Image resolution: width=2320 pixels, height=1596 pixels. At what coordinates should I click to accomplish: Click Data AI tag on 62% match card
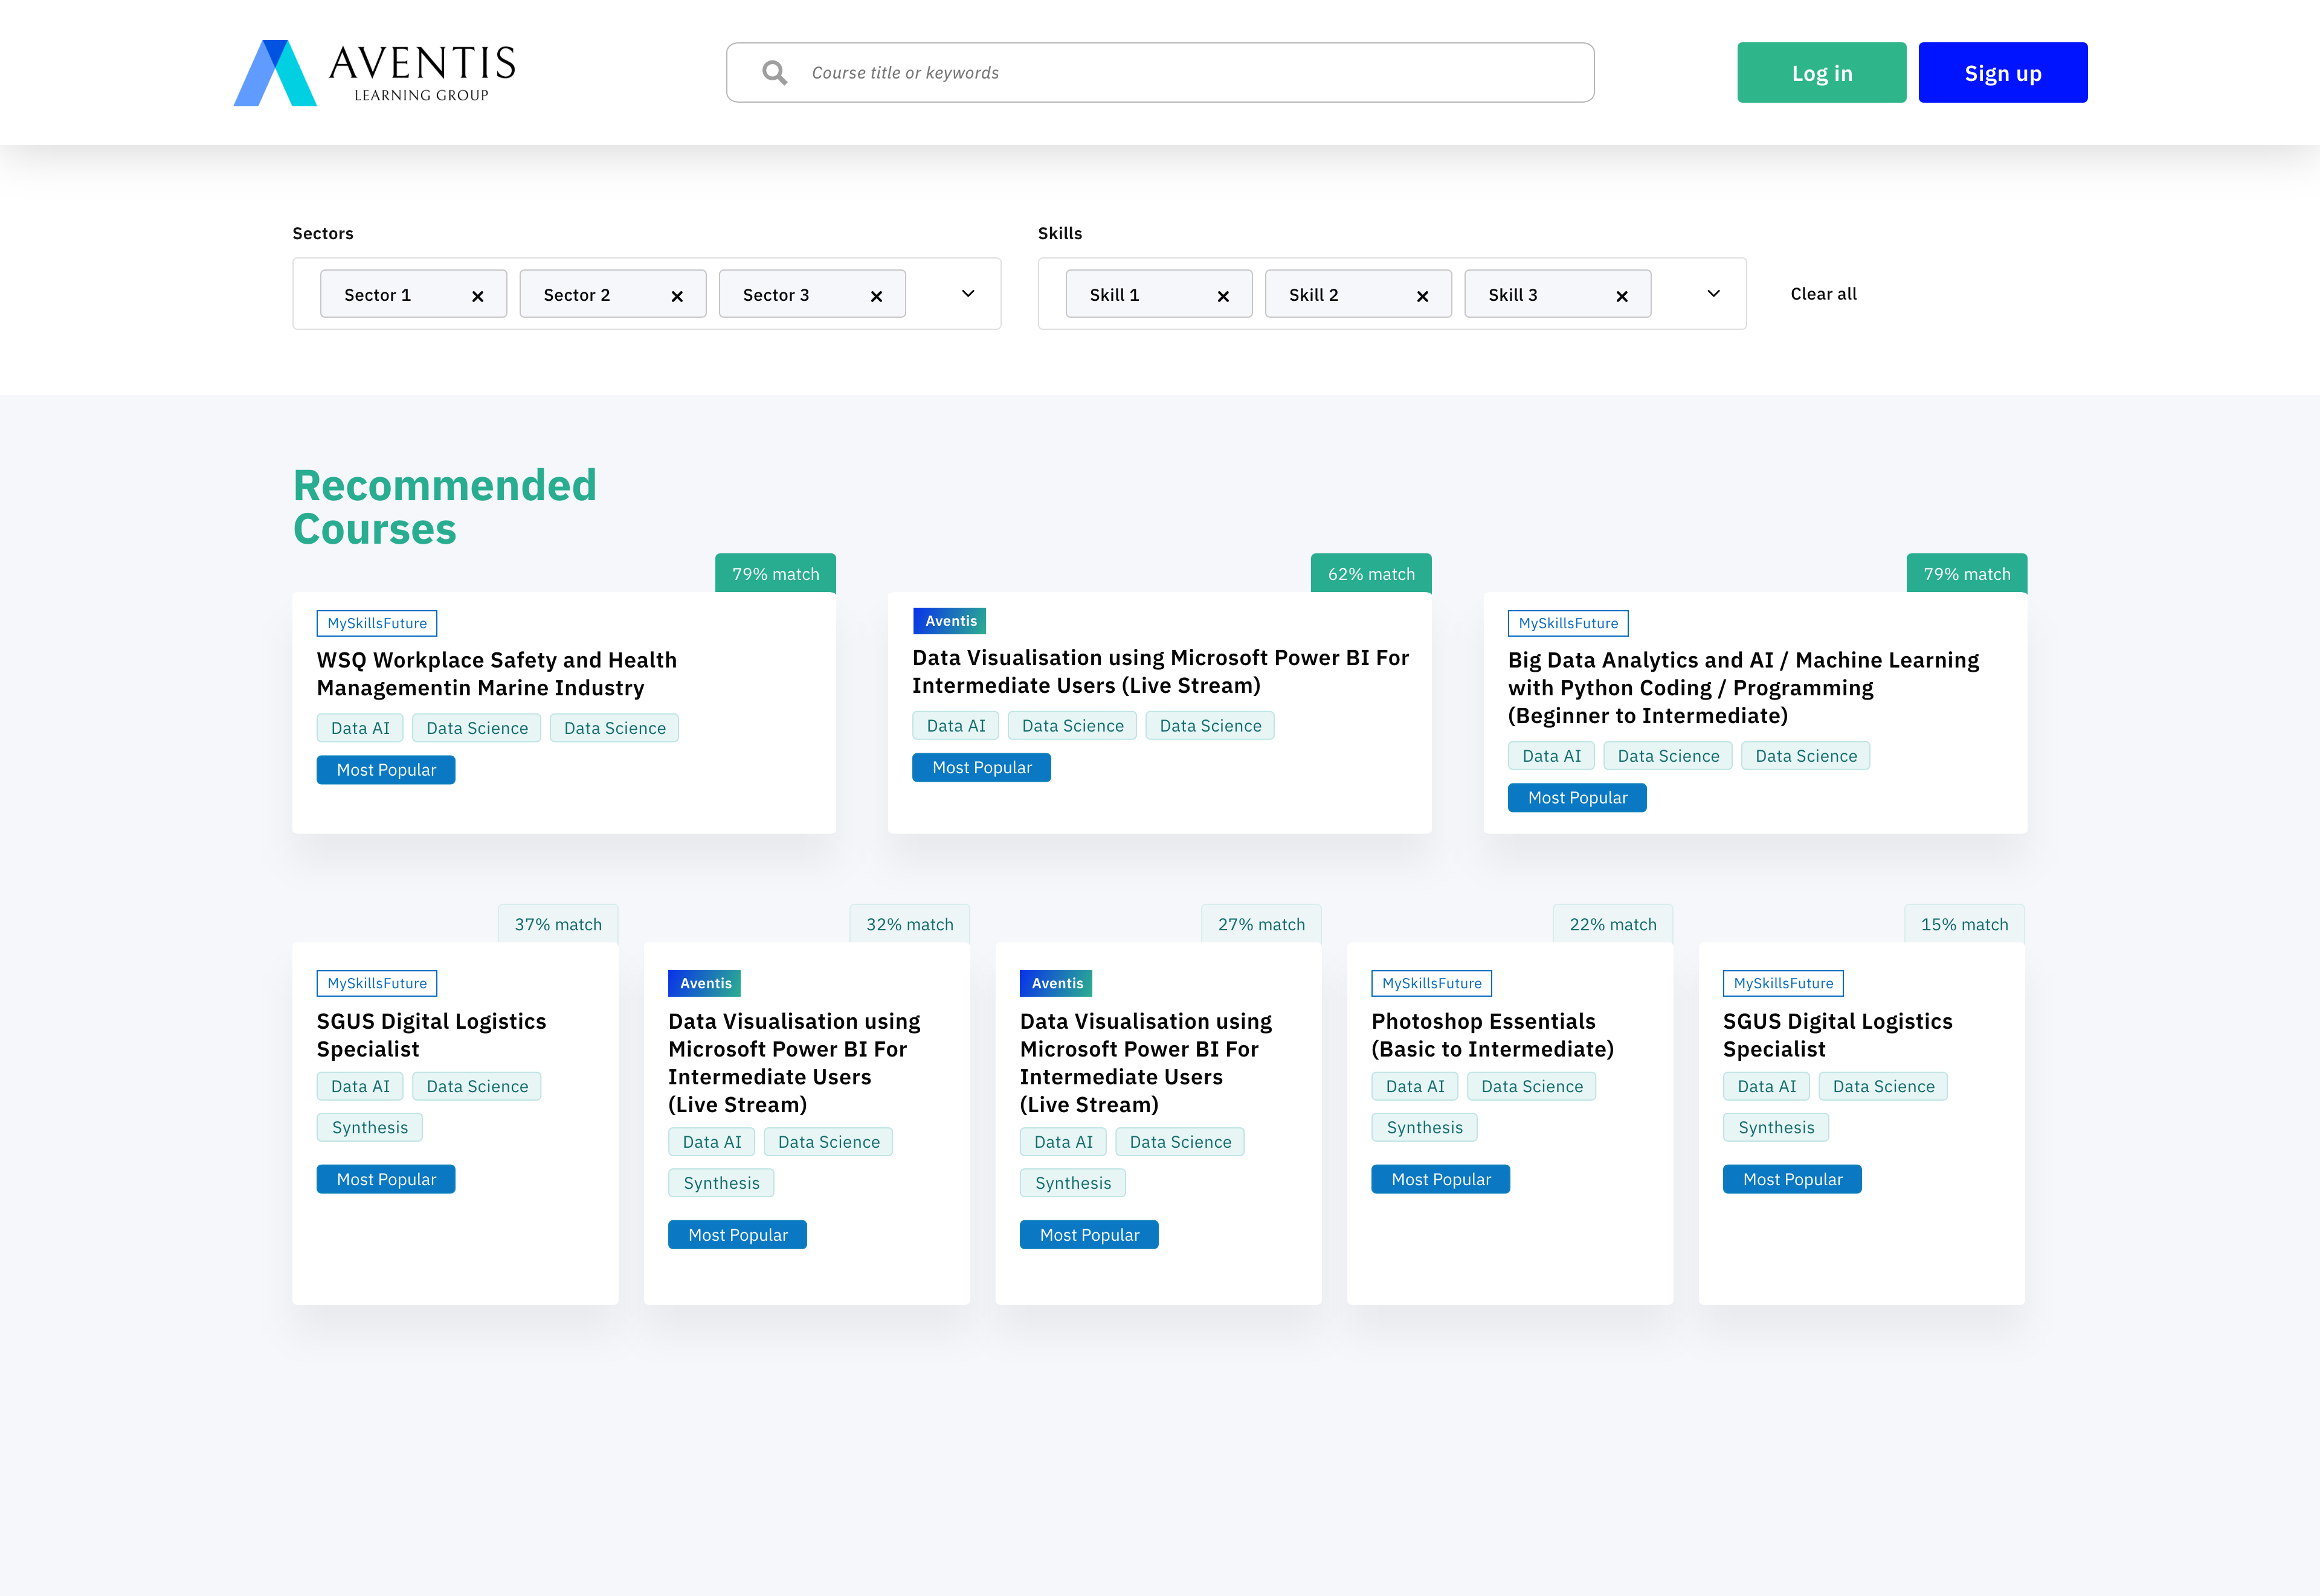point(956,726)
